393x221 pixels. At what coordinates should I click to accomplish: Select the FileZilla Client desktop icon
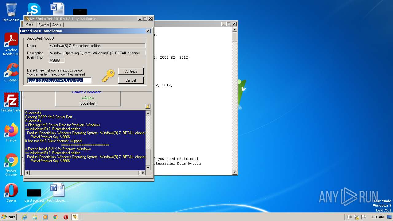pos(11,103)
